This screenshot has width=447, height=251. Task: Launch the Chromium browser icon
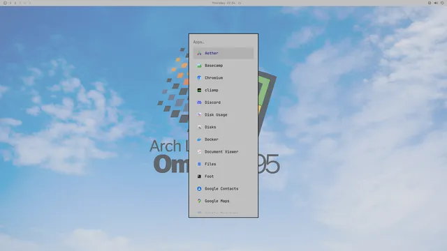[199, 78]
